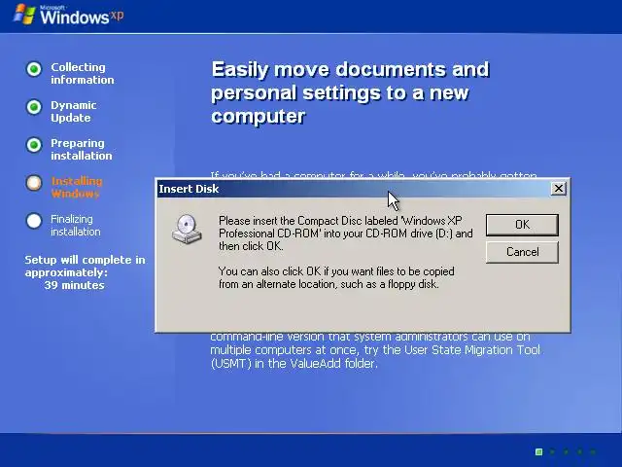Click the 'Setup will complete in' text
622x467 pixels.
click(85, 260)
